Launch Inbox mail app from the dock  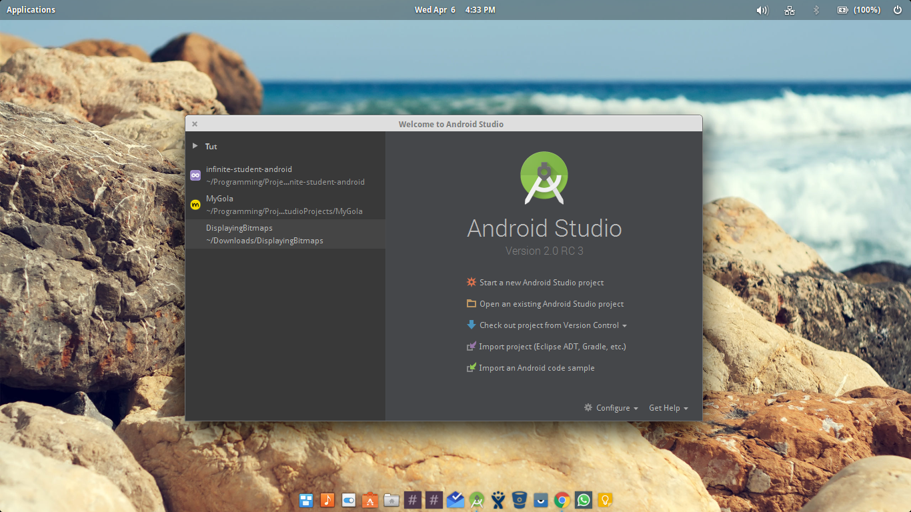point(455,500)
